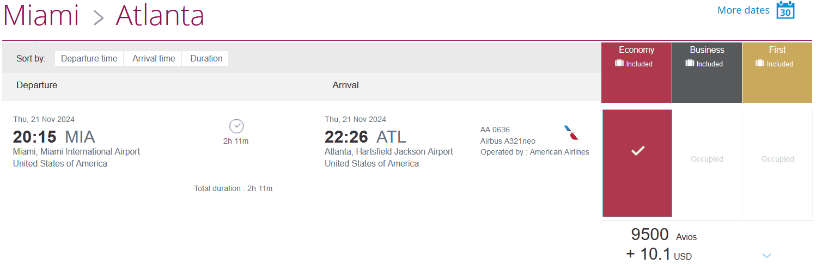
Task: Sort flights by Arrival time
Action: pyautogui.click(x=154, y=59)
